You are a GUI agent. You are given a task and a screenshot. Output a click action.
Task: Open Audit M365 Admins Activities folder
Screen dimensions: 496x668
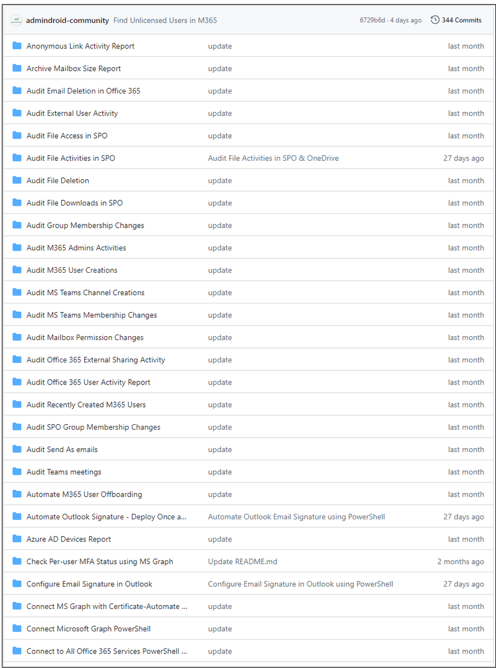coord(76,248)
